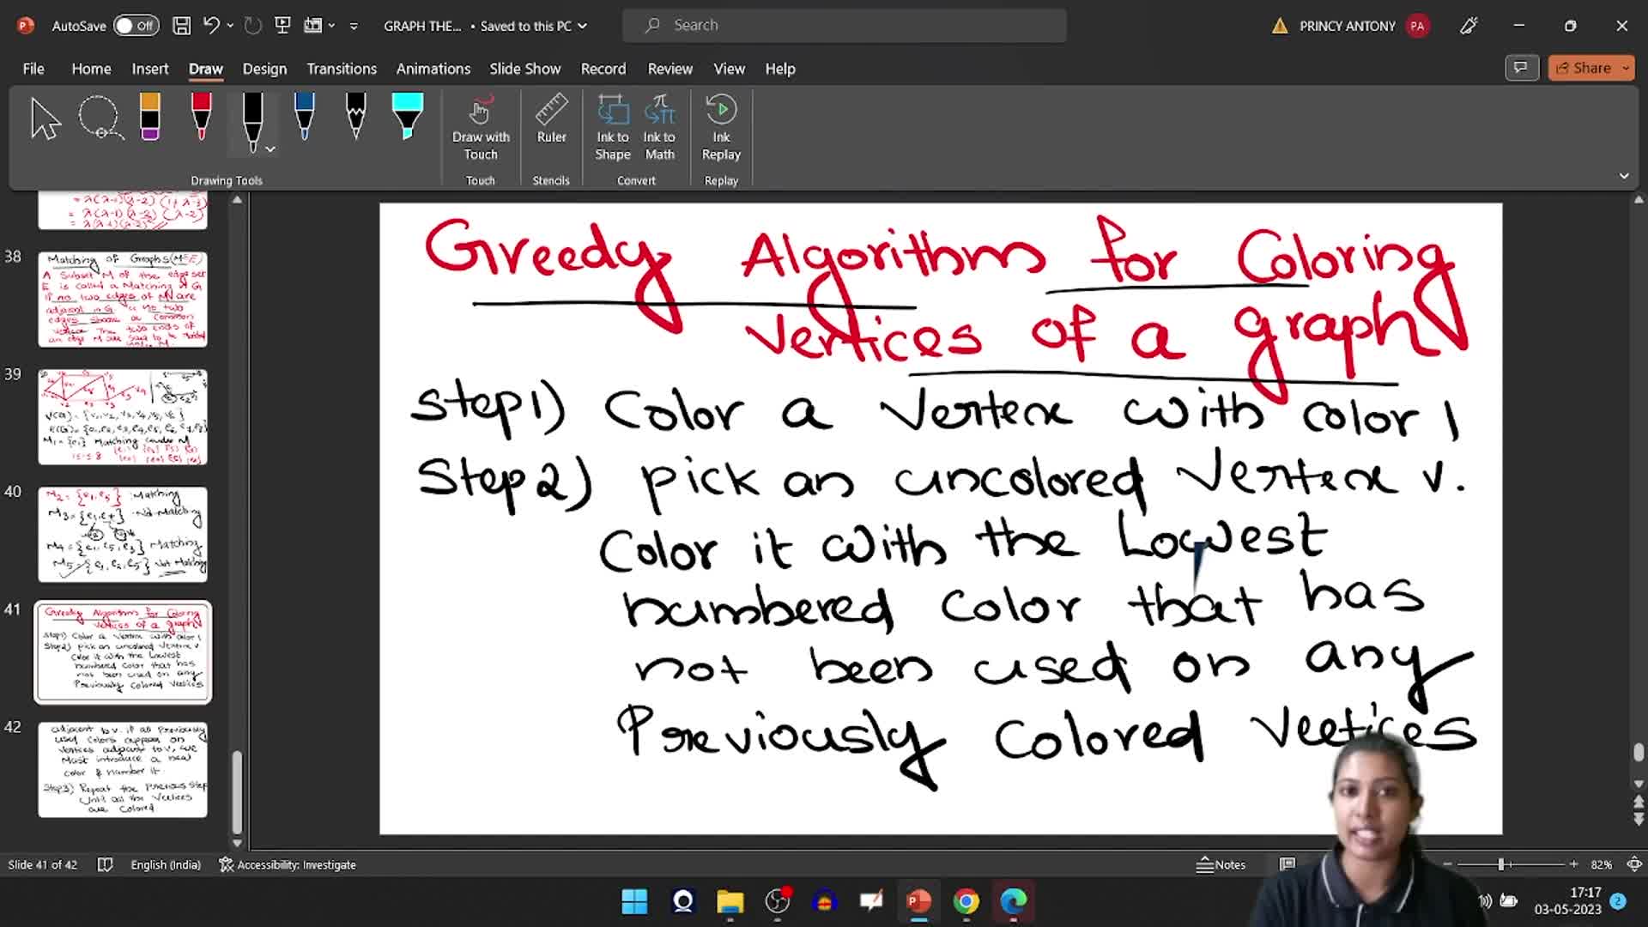Expand the black pen options dropdown
This screenshot has height=927, width=1648.
tap(270, 149)
